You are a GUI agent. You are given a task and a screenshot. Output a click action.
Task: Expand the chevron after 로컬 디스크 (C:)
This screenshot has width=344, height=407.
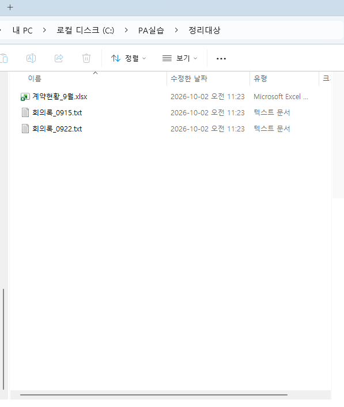point(126,30)
